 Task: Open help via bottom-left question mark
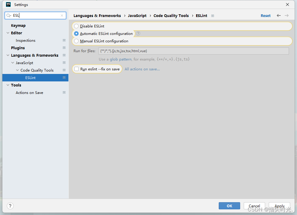point(10,206)
